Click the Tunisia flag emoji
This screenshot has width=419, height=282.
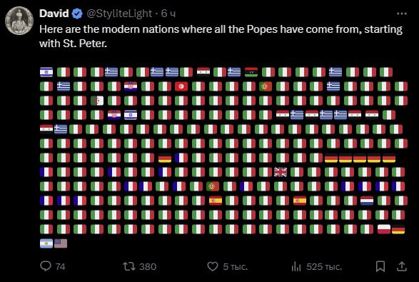tap(181, 86)
